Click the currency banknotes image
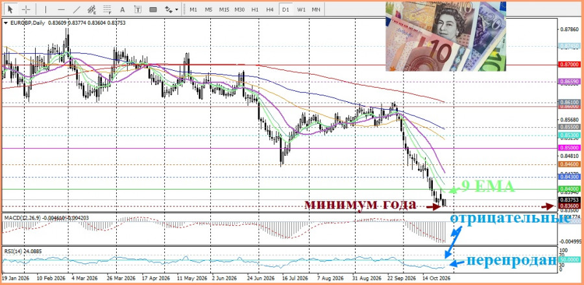The width and height of the screenshot is (584, 285). (x=445, y=36)
